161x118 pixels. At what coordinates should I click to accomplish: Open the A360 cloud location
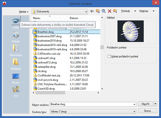point(16,20)
